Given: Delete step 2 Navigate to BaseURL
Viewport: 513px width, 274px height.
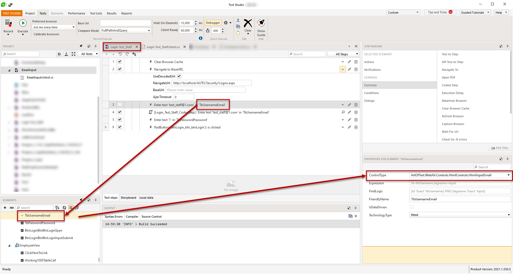Looking at the screenshot, I should click(x=356, y=69).
